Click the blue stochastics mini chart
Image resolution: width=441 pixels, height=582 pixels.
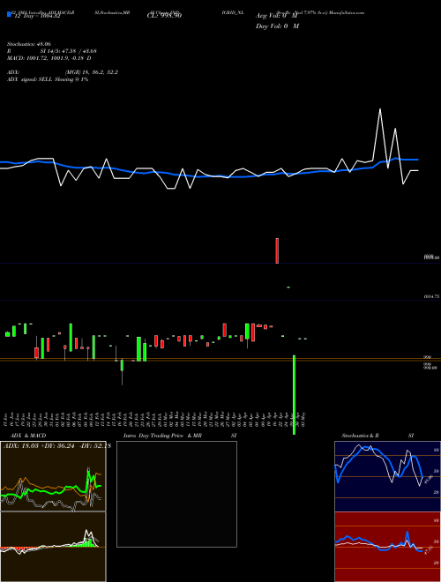[x=387, y=476]
